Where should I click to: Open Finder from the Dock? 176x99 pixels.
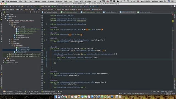pyautogui.click(x=56, y=97)
